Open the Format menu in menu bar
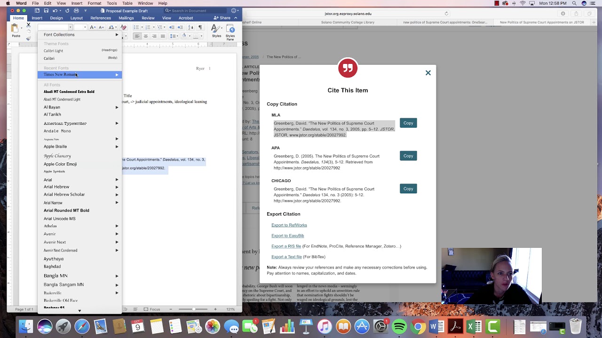The width and height of the screenshot is (602, 338). click(x=94, y=3)
